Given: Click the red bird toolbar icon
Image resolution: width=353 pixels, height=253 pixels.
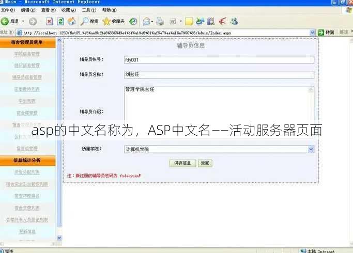Looking at the screenshot, I should [x=222, y=21].
